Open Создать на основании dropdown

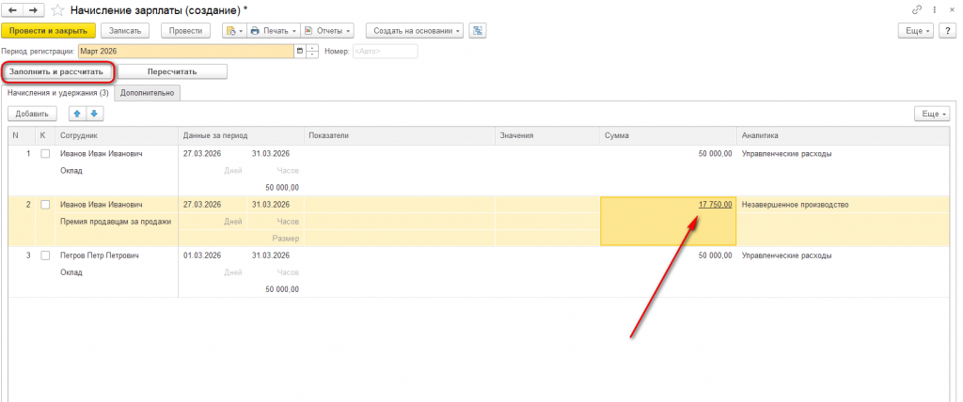pos(415,31)
